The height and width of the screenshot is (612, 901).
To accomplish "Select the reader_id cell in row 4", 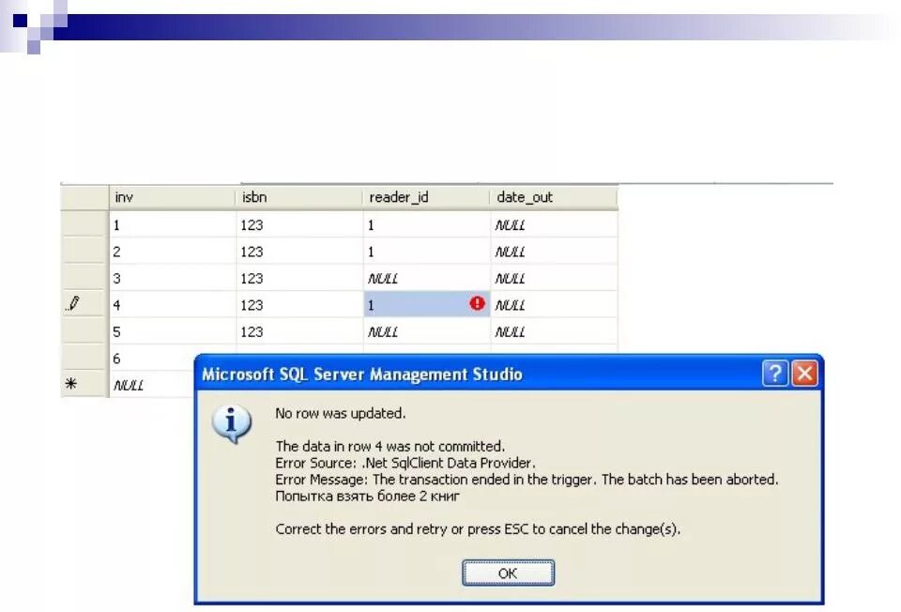I will (x=426, y=304).
